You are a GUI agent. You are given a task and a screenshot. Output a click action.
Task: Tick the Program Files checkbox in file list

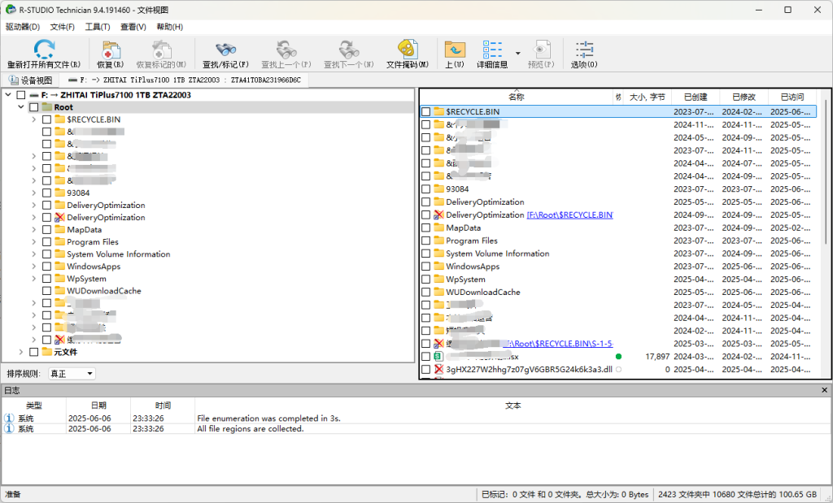click(x=426, y=241)
